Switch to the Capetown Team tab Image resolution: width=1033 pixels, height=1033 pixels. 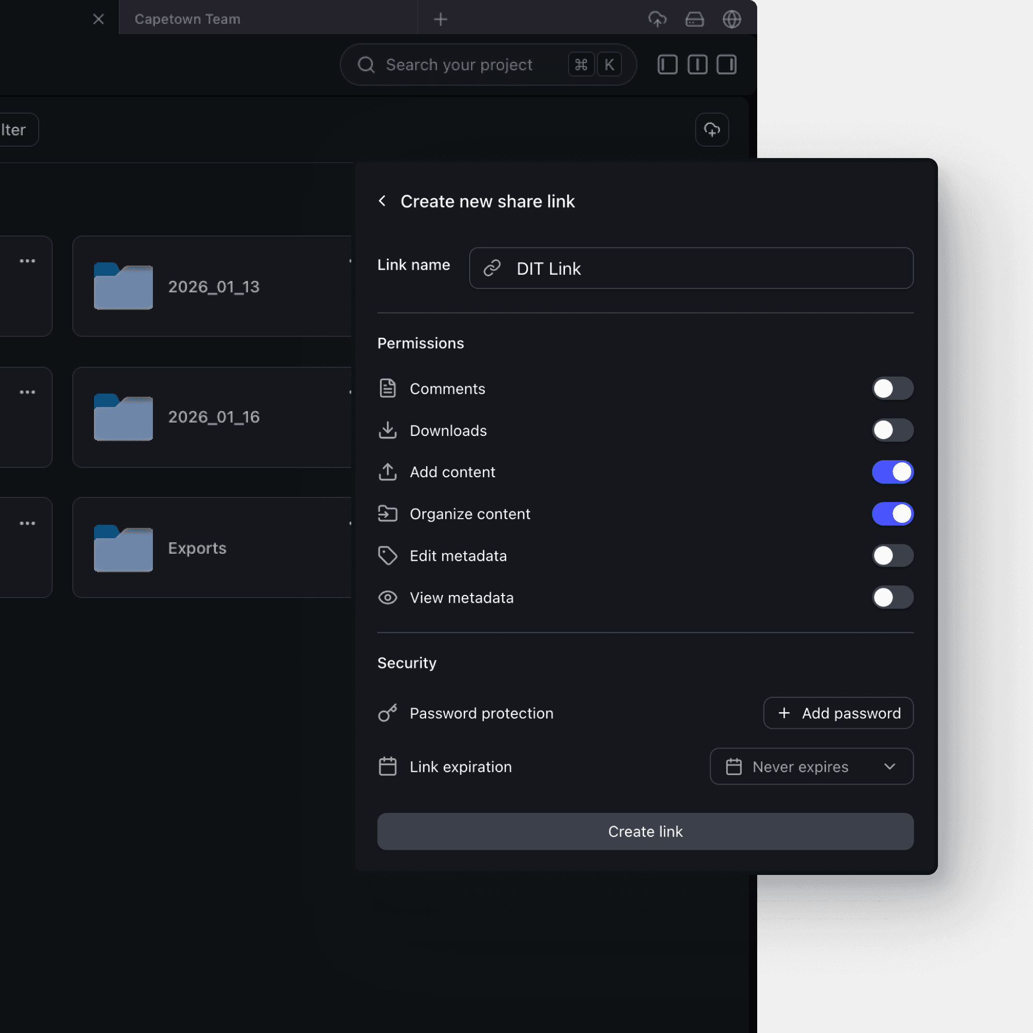[x=187, y=19]
